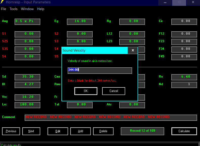Select the Atc input field
This screenshot has height=146, width=200.
point(132,105)
